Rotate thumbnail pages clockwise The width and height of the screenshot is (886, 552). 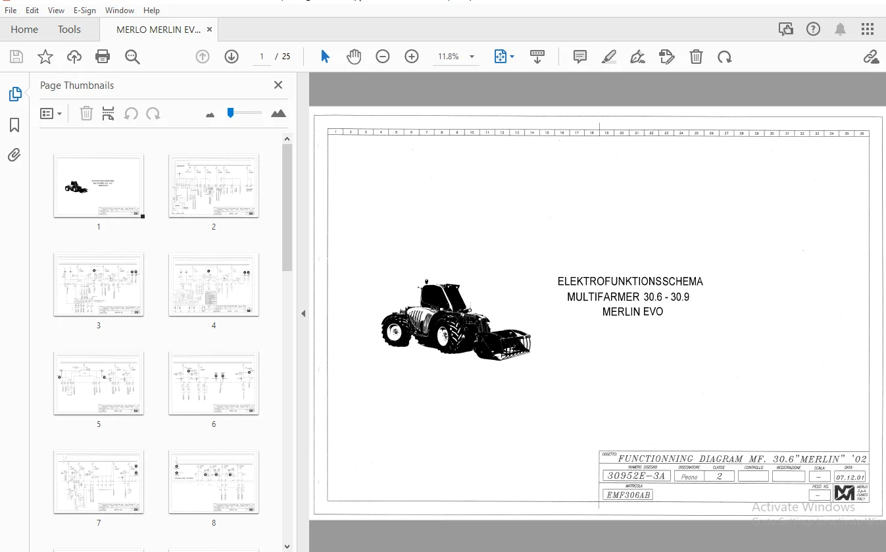(x=153, y=114)
